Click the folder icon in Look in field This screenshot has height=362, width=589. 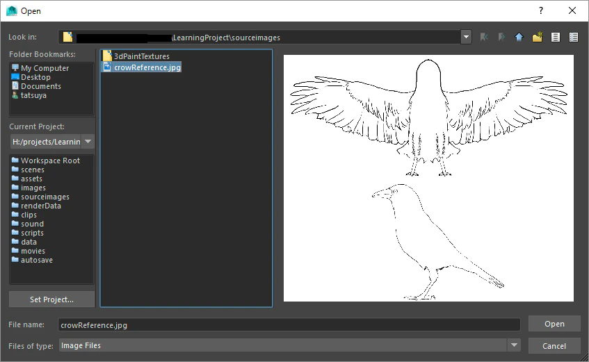tap(67, 37)
